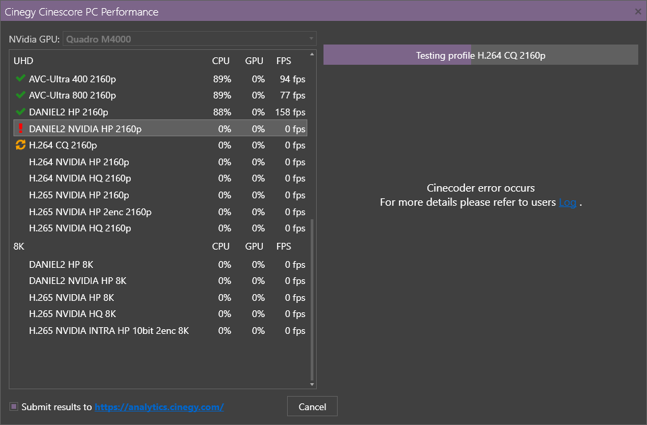
Task: Click FPS column header in 8K section
Action: (x=284, y=246)
